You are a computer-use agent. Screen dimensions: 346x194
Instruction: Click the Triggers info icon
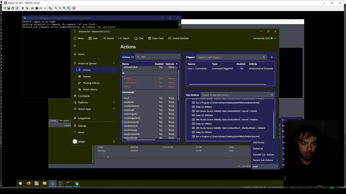click(272, 57)
